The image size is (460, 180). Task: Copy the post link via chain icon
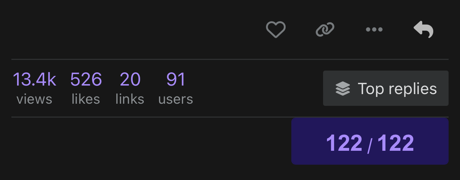coord(325,30)
